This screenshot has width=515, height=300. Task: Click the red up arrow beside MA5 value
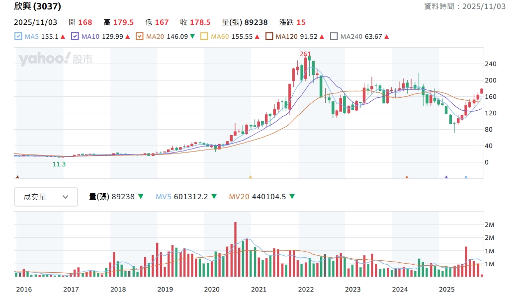63,37
